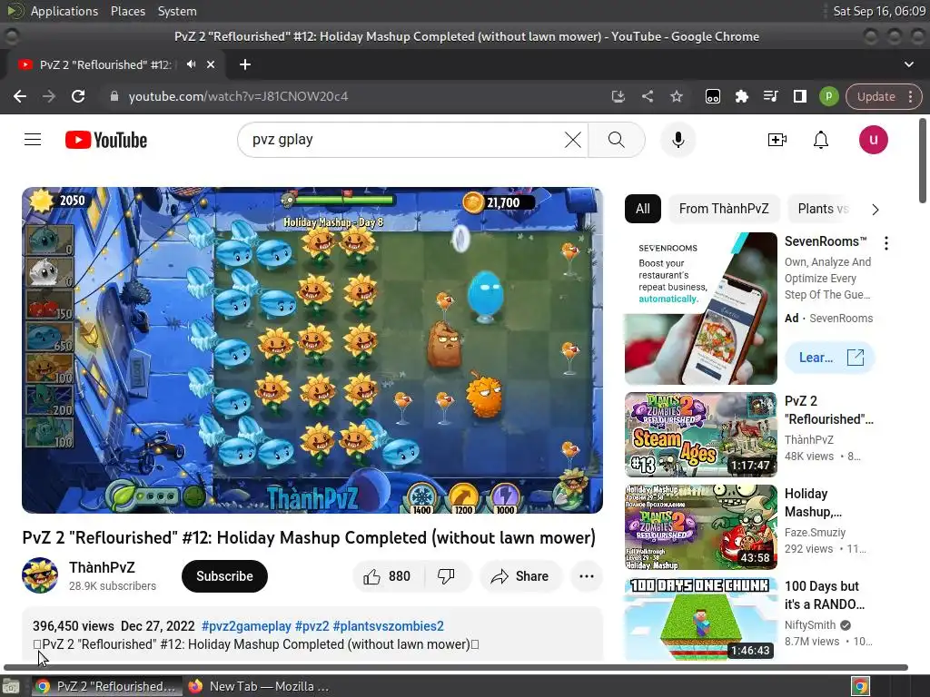Image resolution: width=930 pixels, height=697 pixels.
Task: Like the video with thumbs up
Action: [388, 576]
